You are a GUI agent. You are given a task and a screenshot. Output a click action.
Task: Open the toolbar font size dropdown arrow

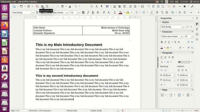(78, 12)
